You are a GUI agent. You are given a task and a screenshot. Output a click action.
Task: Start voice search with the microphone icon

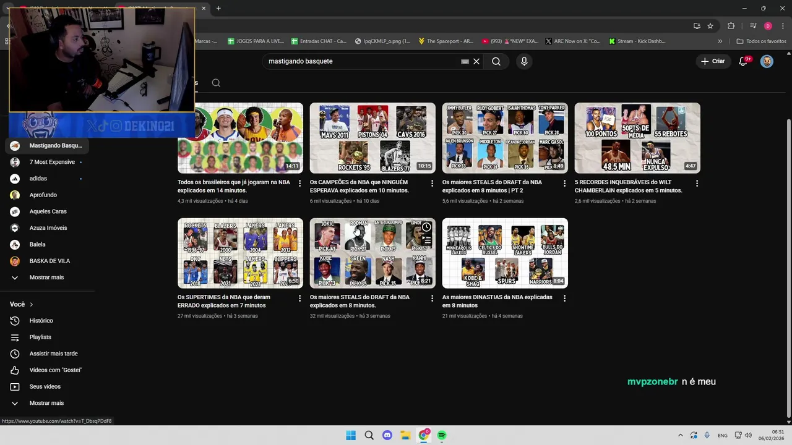click(524, 61)
